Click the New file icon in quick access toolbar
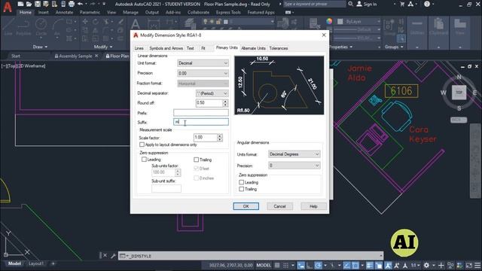Image resolution: width=482 pixels, height=271 pixels. [20, 4]
